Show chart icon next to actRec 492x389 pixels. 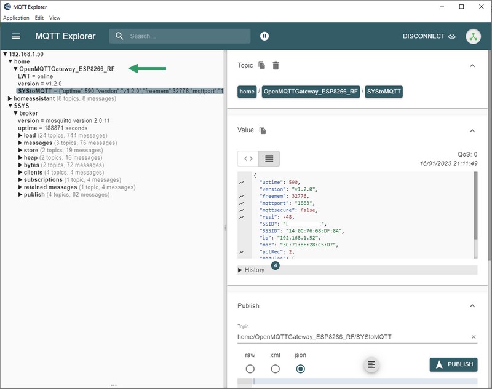click(241, 252)
